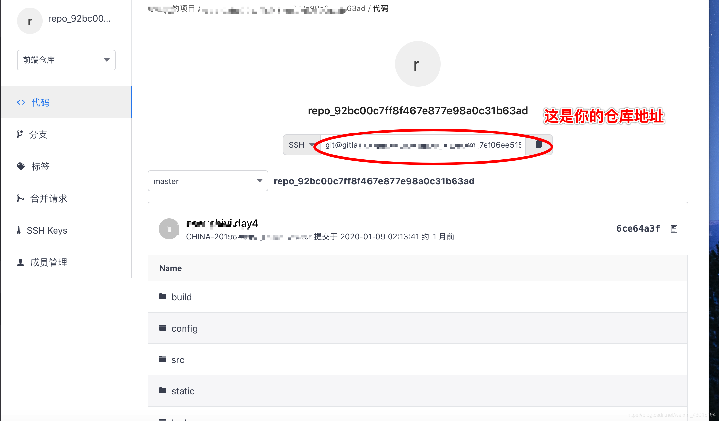Open the 前端仓库 repository dropdown
Viewport: 719px width, 421px height.
point(66,60)
